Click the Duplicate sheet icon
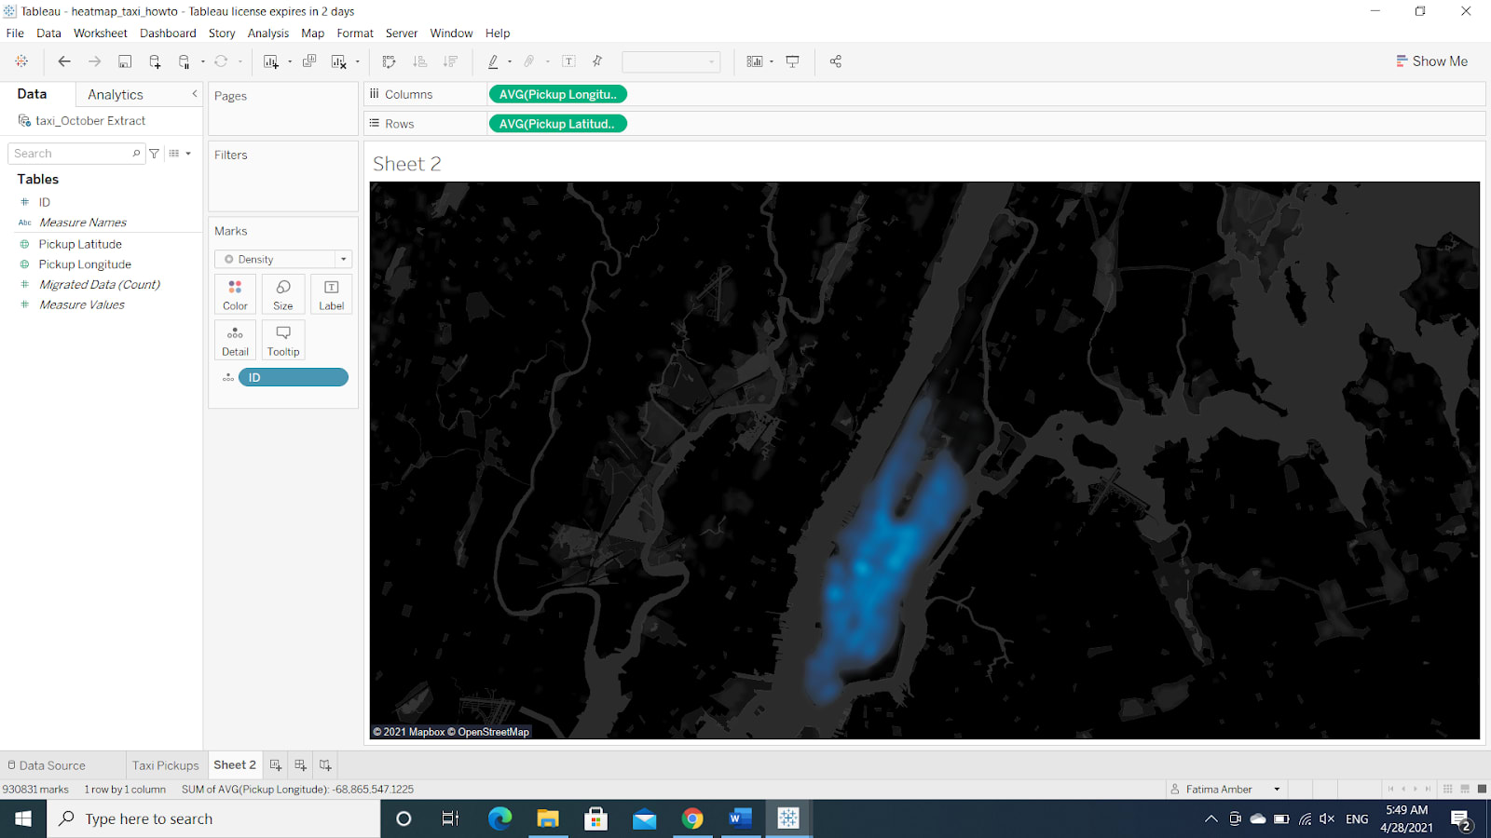Viewport: 1491px width, 838px height. tap(309, 61)
